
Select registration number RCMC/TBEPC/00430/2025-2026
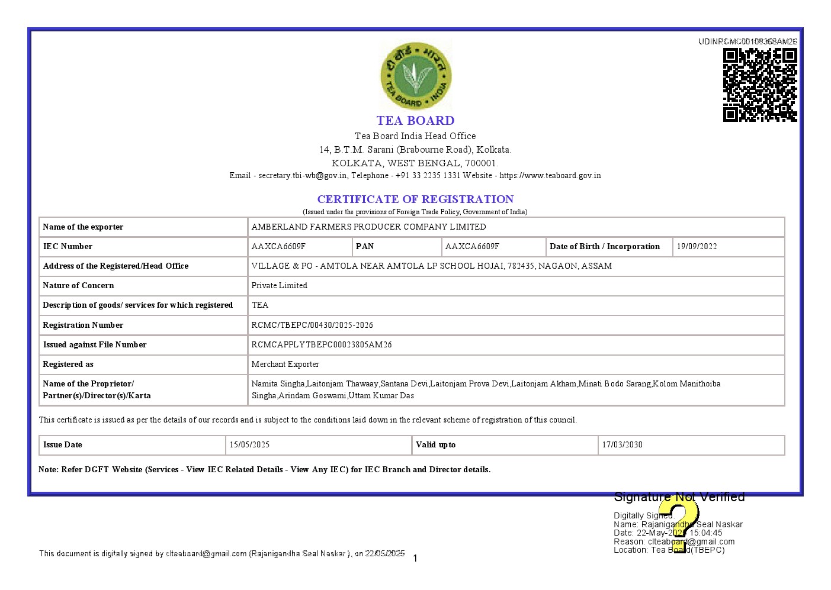tap(312, 325)
